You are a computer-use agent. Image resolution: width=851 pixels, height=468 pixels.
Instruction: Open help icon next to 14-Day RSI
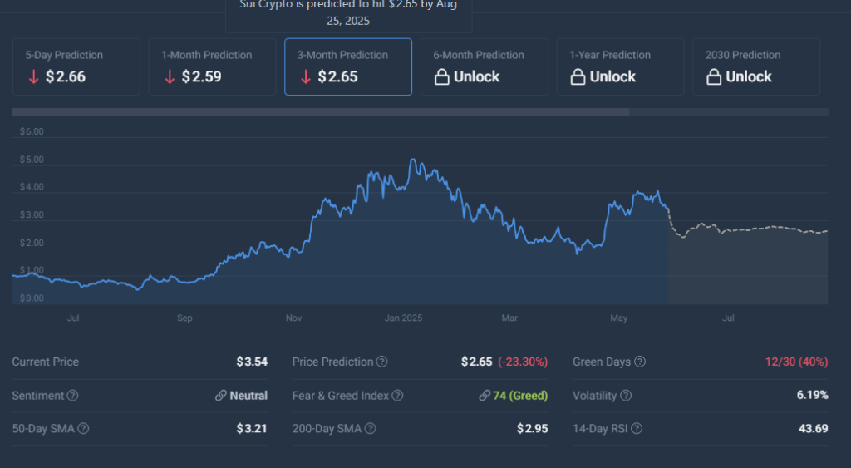click(x=637, y=428)
